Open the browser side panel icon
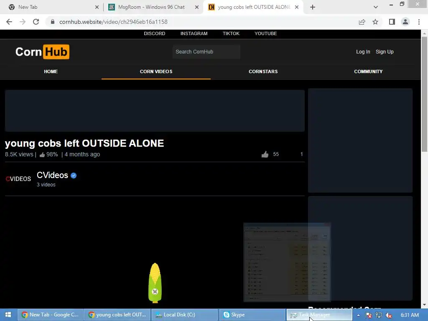This screenshot has height=321, width=428. point(392,22)
